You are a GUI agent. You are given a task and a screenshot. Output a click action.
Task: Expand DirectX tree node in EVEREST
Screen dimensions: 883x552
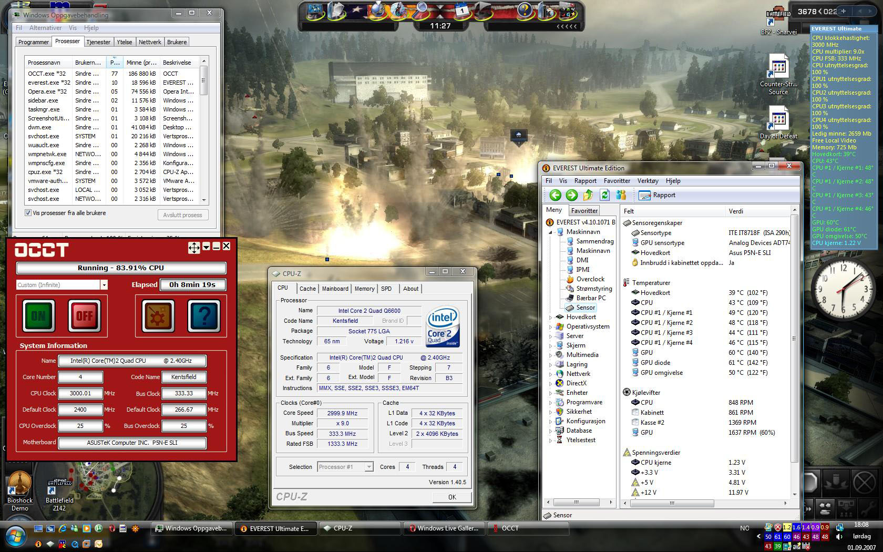pyautogui.click(x=551, y=383)
